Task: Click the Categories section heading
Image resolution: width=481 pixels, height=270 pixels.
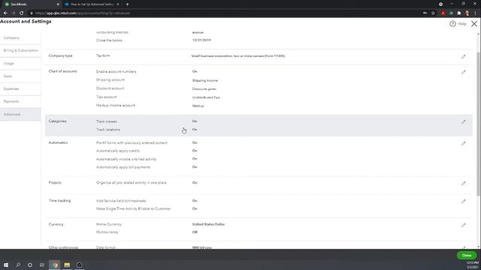Action: click(57, 121)
